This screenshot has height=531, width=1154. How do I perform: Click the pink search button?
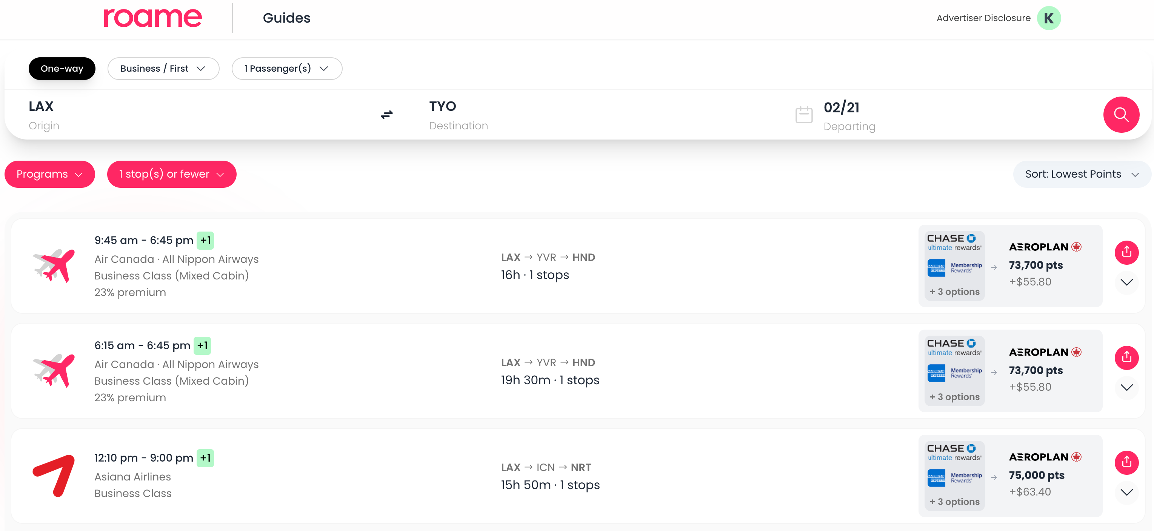click(1121, 115)
